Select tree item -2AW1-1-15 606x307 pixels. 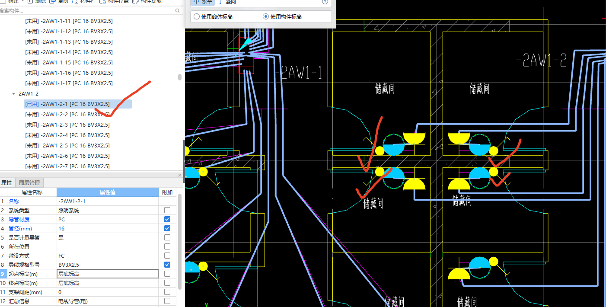click(x=69, y=62)
